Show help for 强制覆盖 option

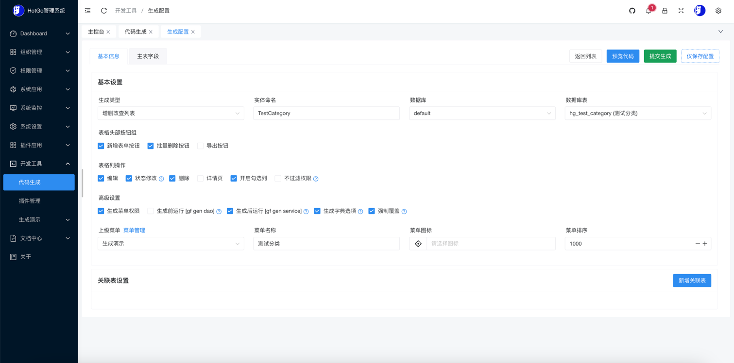pos(404,212)
